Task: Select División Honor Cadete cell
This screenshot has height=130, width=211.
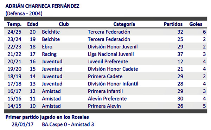Action: 113,69
